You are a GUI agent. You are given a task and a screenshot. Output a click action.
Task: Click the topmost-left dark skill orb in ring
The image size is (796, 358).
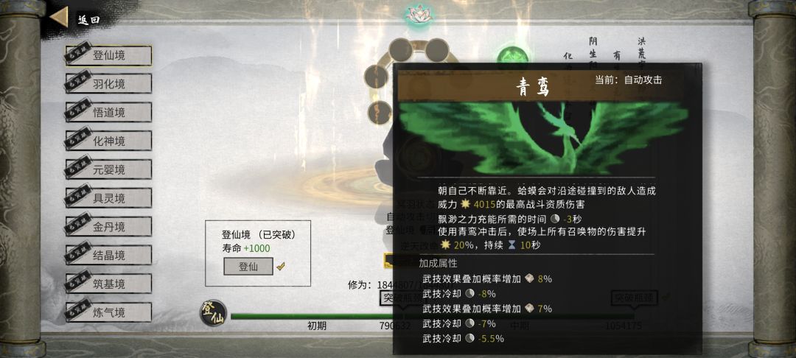[x=401, y=50]
